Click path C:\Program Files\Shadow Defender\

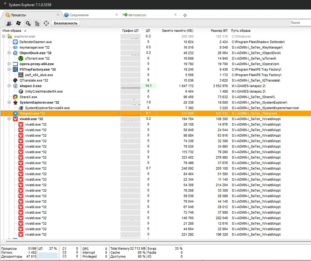click(x=258, y=42)
